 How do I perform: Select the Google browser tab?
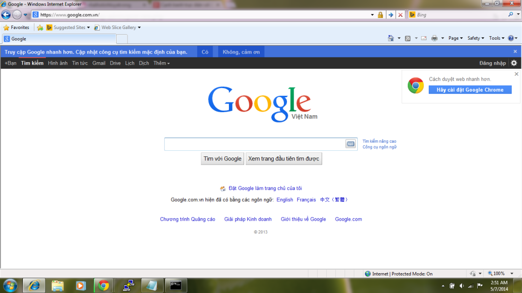(59, 39)
